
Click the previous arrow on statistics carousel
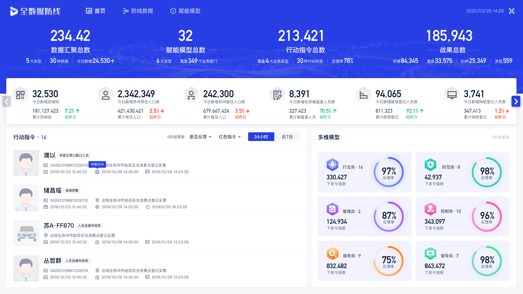7,101
